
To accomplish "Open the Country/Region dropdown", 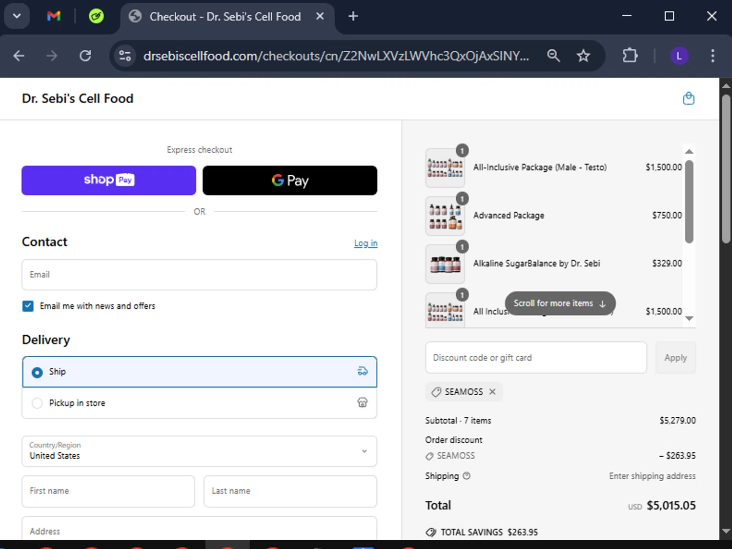I will [x=199, y=451].
